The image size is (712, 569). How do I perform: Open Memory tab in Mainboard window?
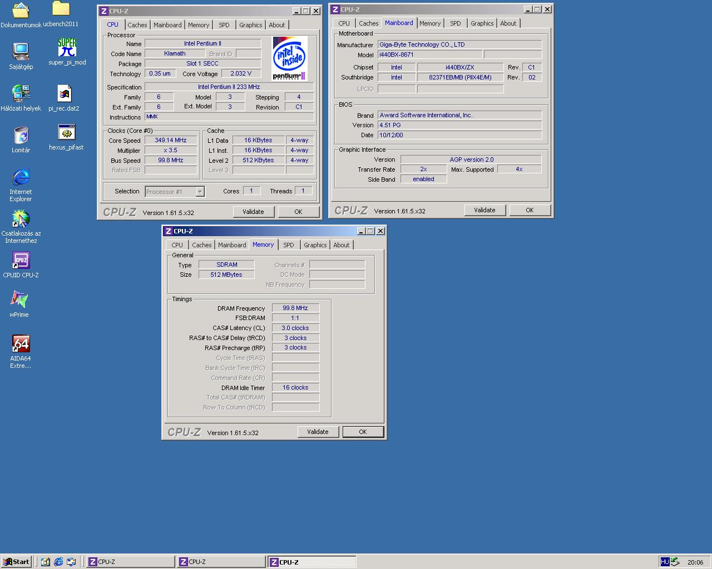click(430, 23)
